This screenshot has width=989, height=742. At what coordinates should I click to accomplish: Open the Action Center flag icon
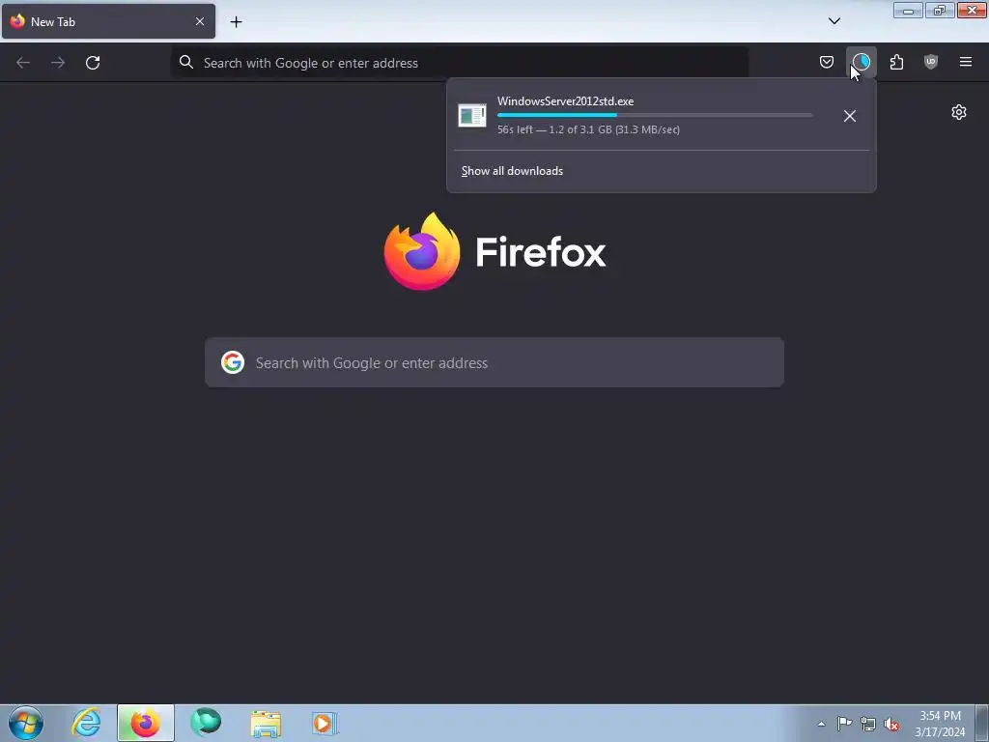coord(844,724)
